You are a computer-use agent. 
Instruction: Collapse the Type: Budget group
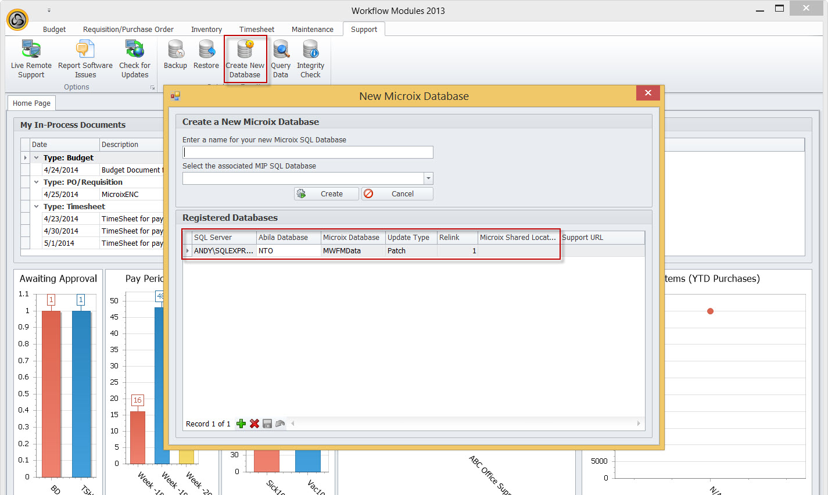(x=36, y=158)
